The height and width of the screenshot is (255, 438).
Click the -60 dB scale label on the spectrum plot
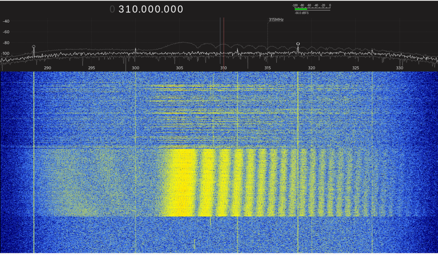click(x=6, y=32)
